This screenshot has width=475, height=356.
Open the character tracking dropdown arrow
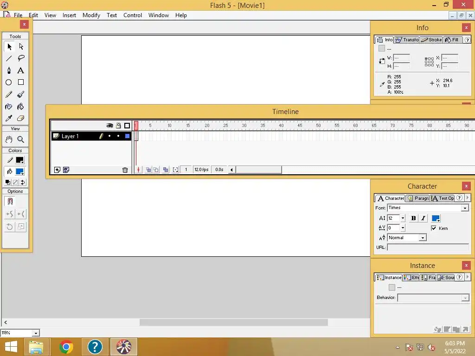[x=403, y=228]
